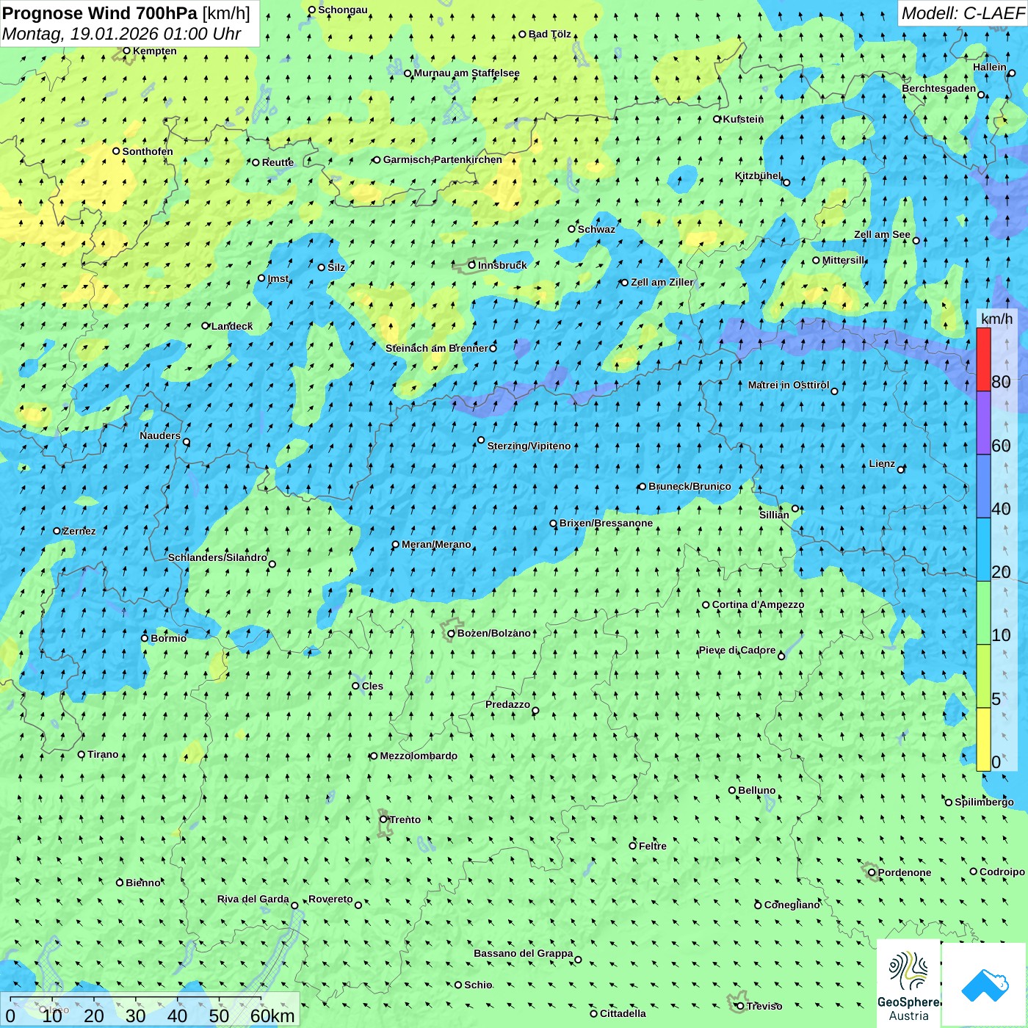Click the GeoSphere Austria logo

click(x=908, y=985)
